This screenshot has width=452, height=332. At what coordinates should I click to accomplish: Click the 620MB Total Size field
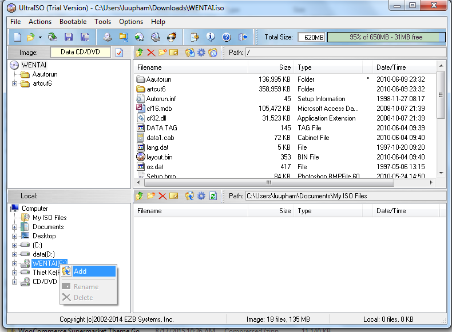[x=311, y=37]
